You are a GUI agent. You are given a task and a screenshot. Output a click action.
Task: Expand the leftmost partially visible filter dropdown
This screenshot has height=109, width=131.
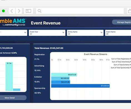[x=14, y=33]
